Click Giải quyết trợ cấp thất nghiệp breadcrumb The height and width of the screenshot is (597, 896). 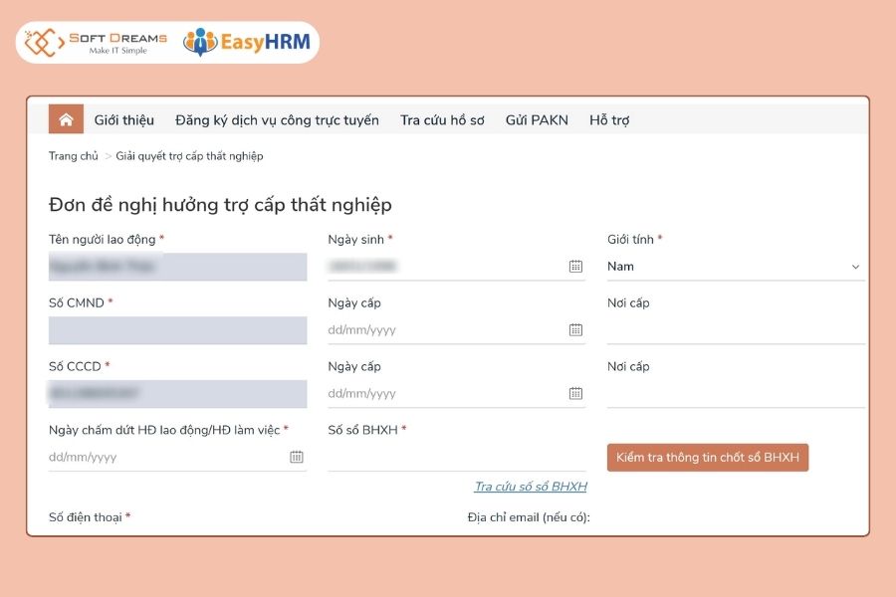(x=190, y=156)
